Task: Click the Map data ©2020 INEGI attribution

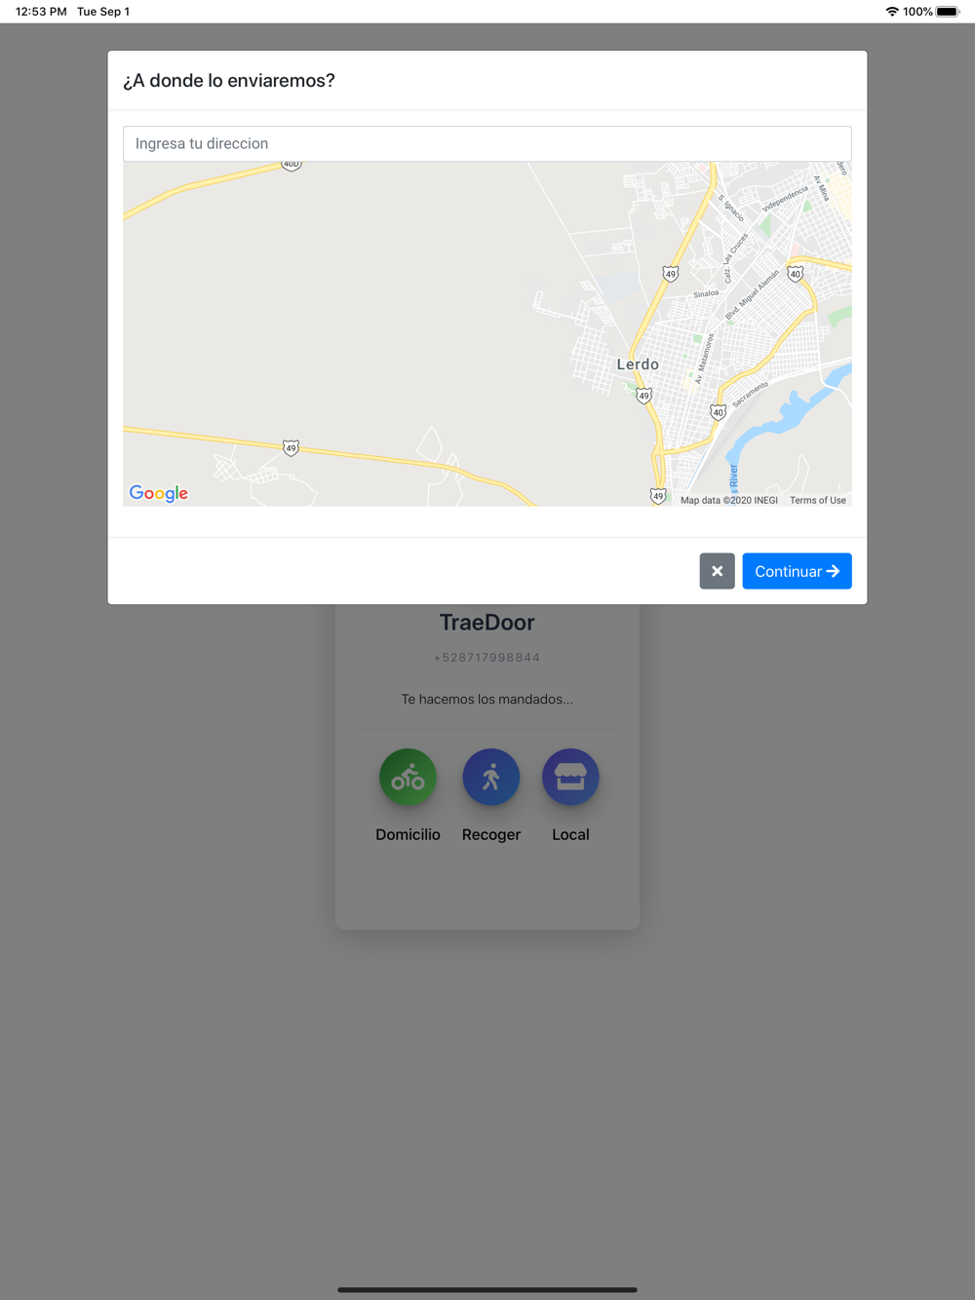Action: pos(729,500)
